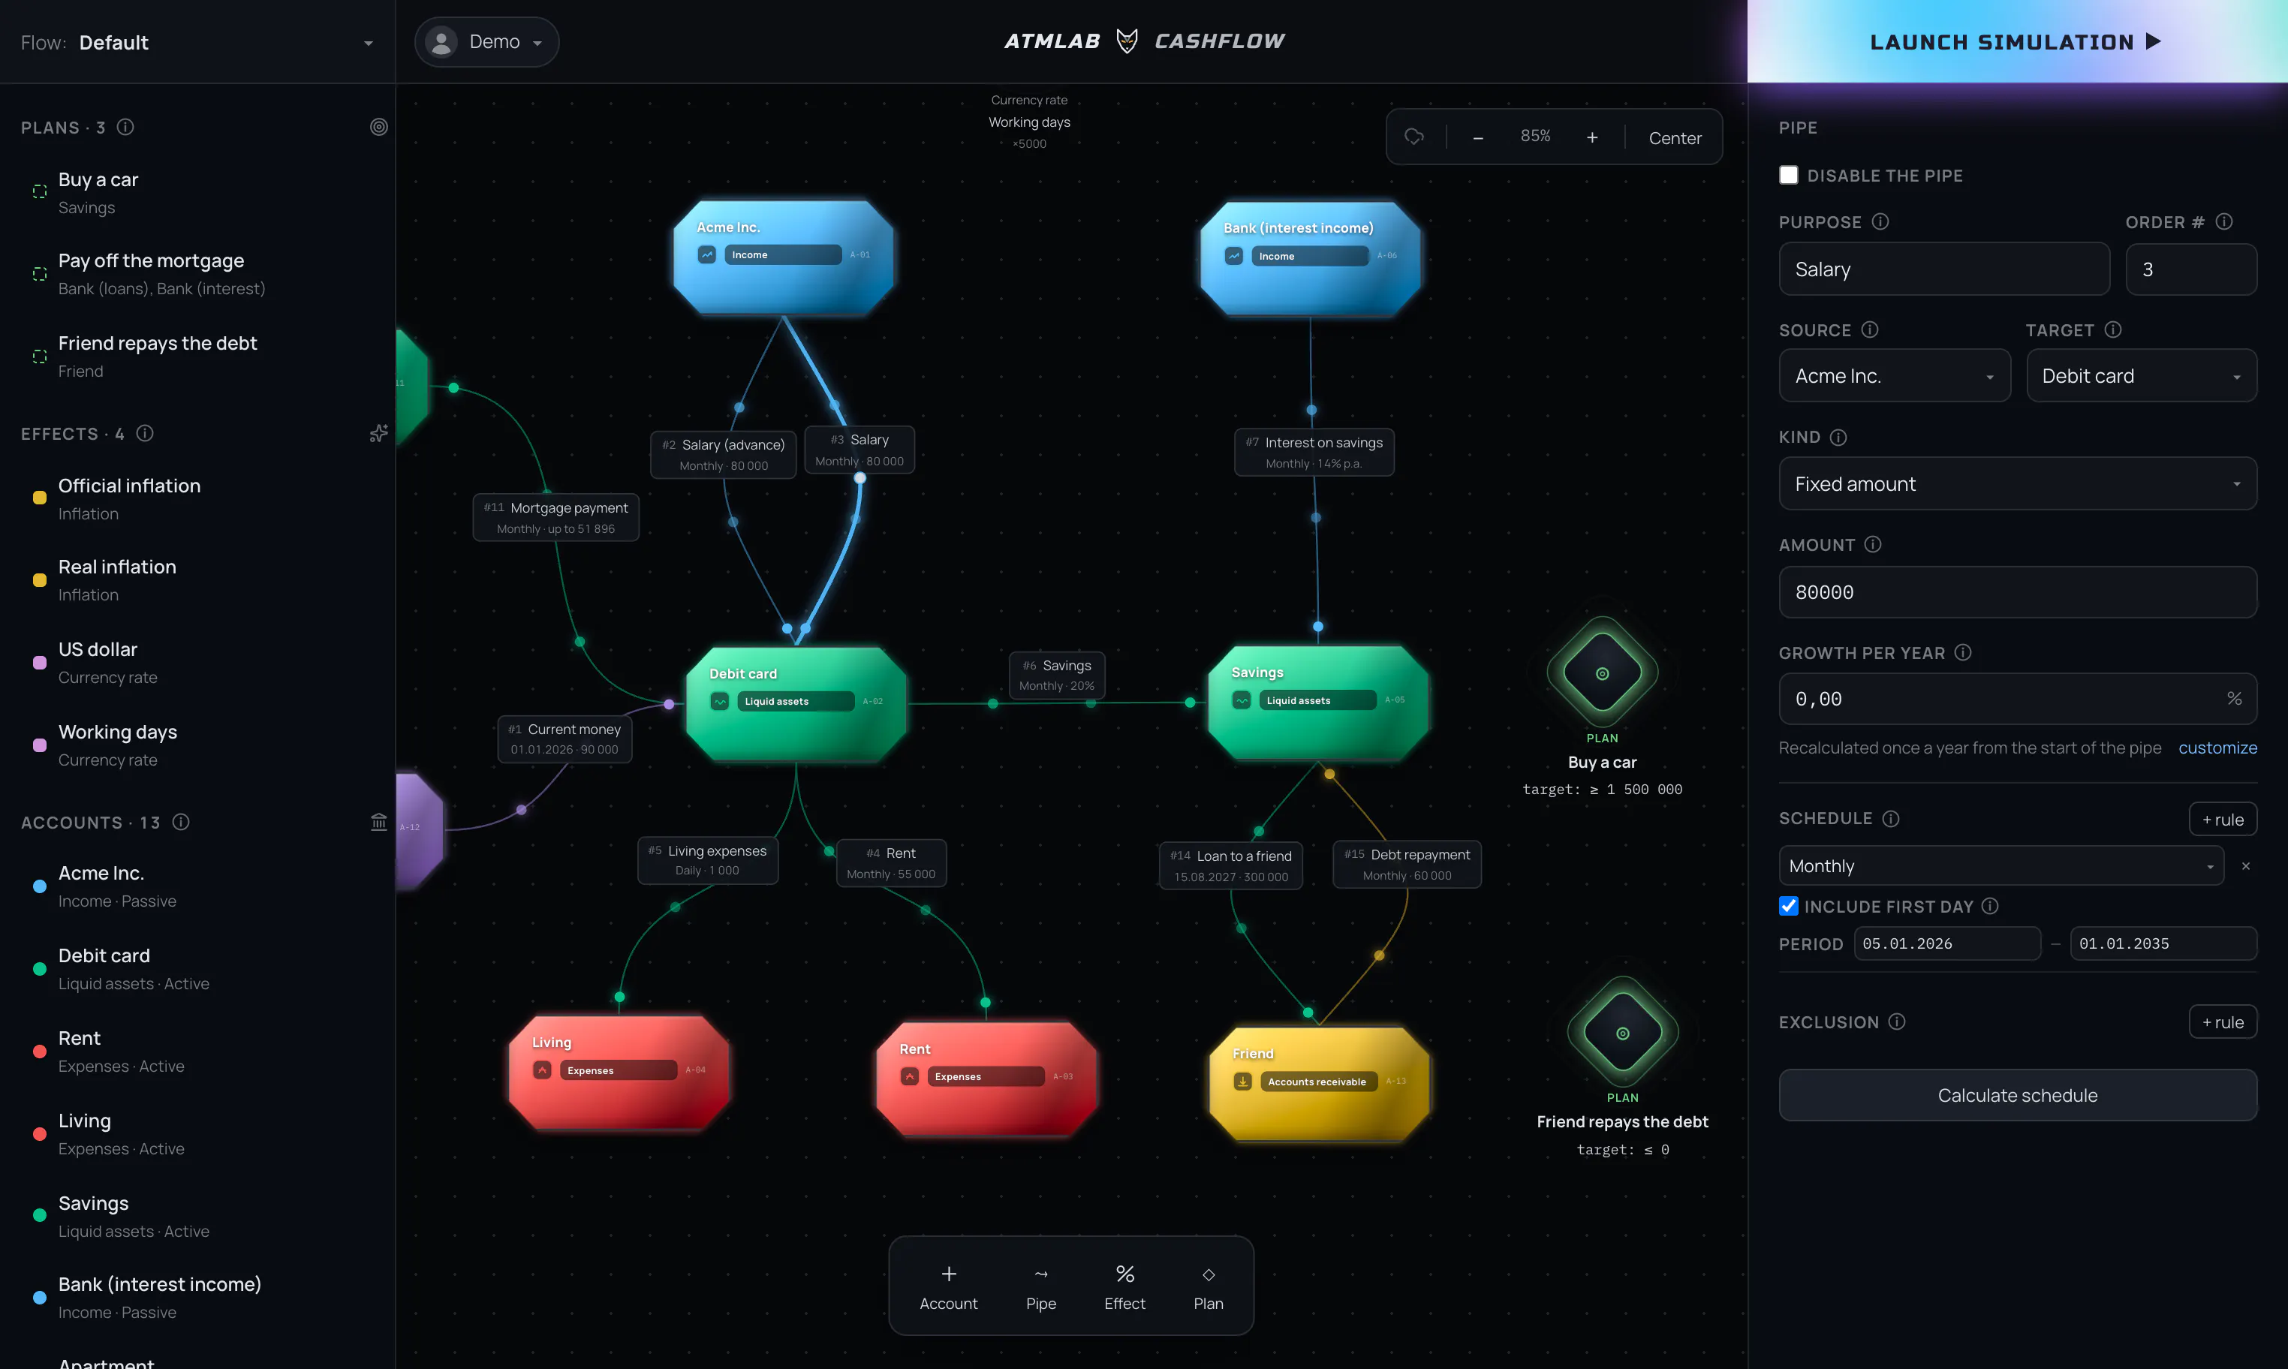
Task: Open info icon next to PLANS · 3
Action: coord(125,128)
